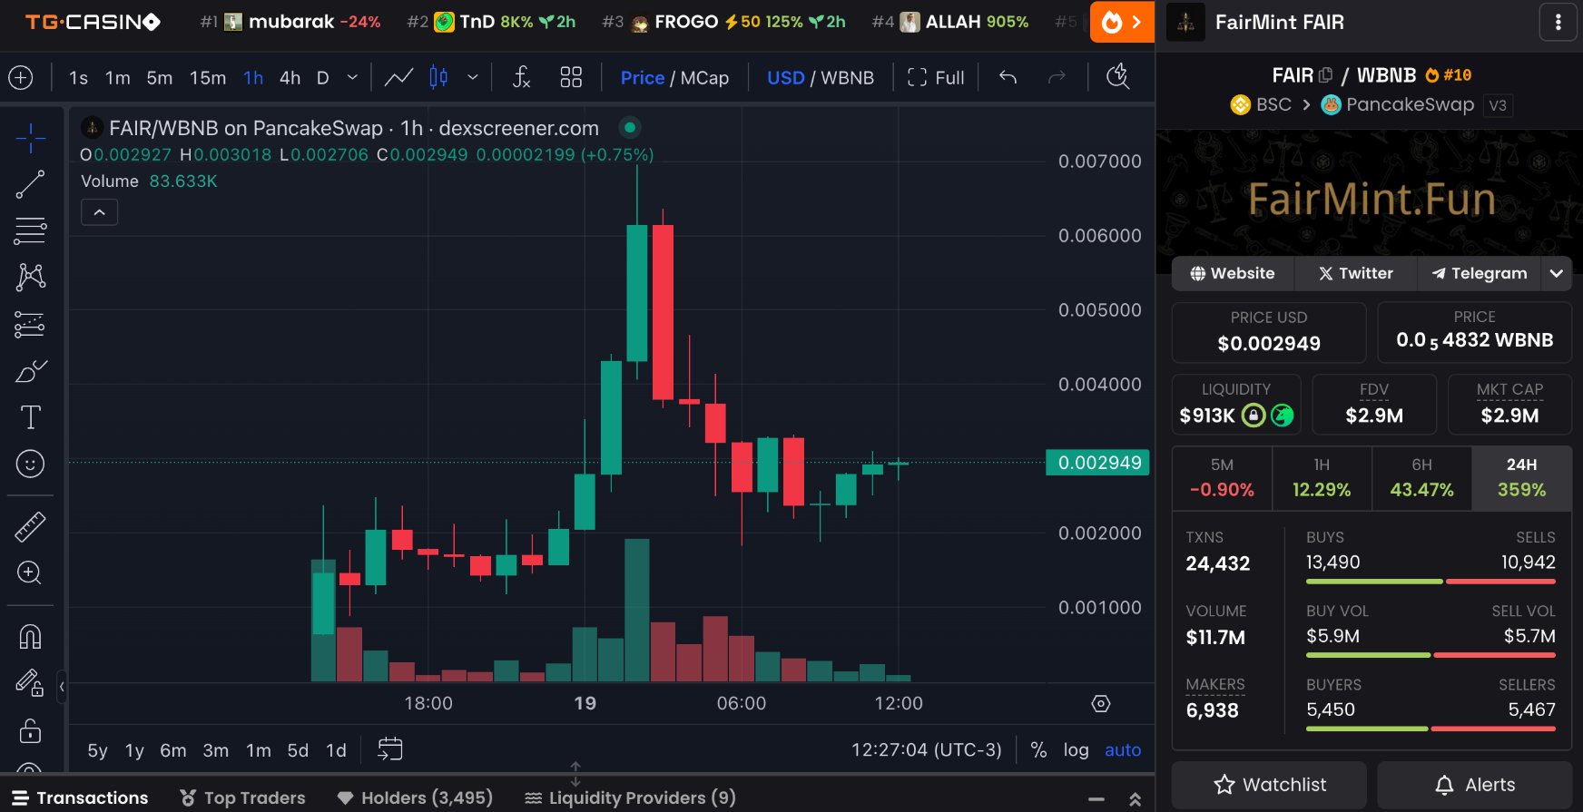
Task: Toggle lock all drawings
Action: [x=30, y=730]
